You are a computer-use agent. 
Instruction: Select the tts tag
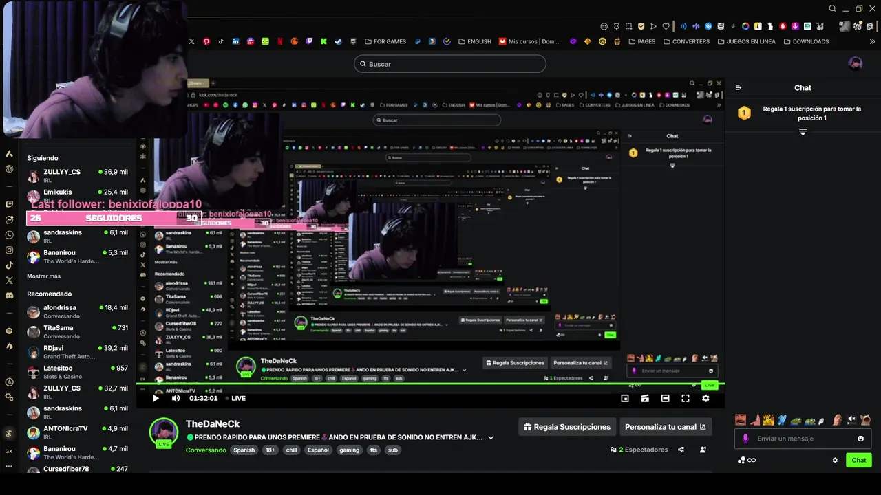(374, 450)
